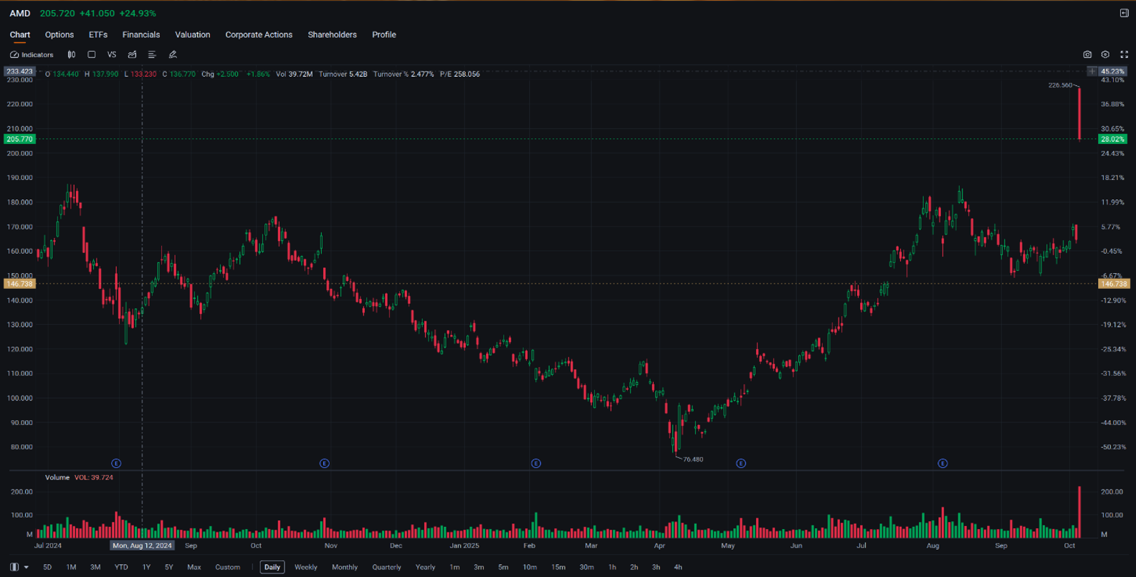Screen dimensions: 1136x577
Task: Click the chart overlay icon after VS
Action: (133, 54)
